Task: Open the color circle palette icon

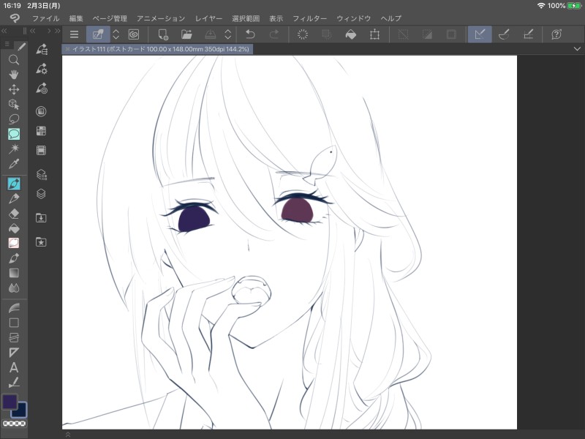Action: [x=41, y=111]
